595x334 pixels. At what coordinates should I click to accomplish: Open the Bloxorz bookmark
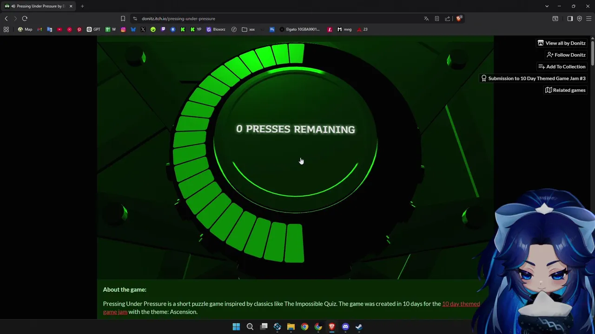point(216,29)
